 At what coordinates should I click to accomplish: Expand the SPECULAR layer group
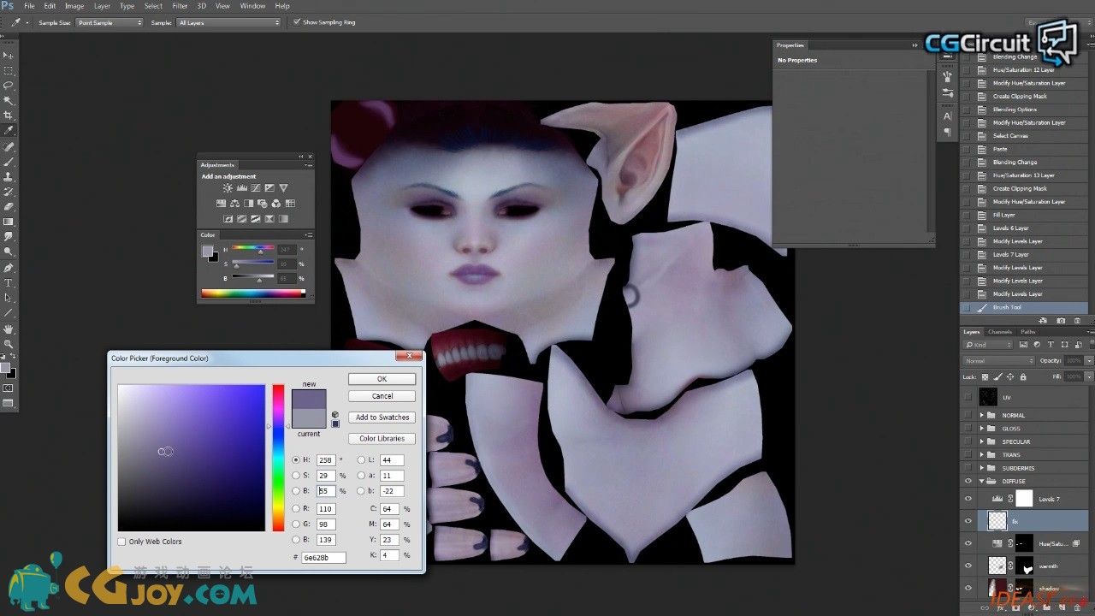[982, 441]
